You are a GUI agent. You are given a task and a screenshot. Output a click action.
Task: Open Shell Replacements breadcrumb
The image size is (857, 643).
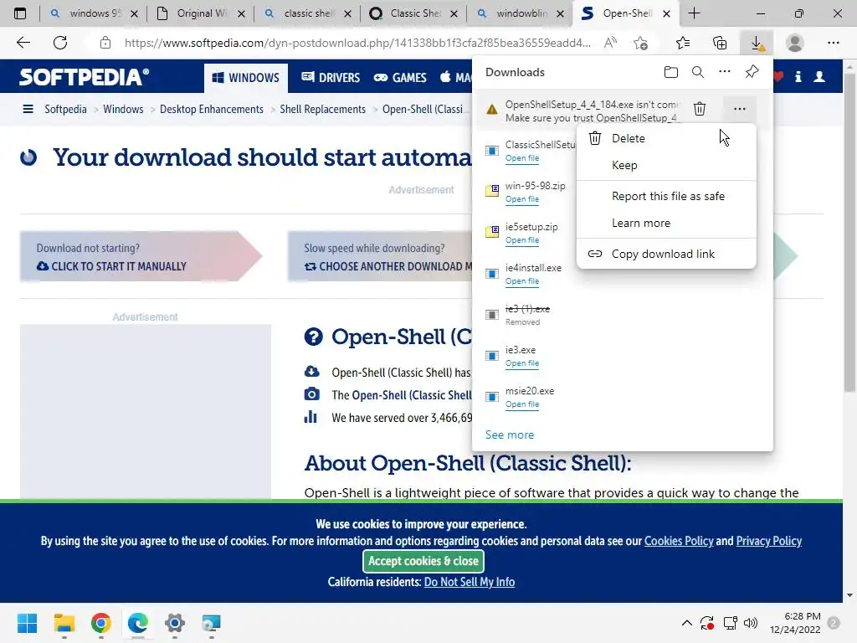click(x=322, y=109)
